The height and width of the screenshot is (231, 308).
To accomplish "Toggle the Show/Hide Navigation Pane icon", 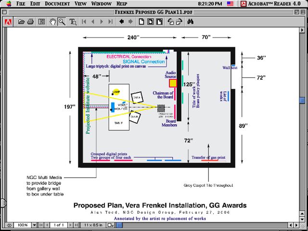I will (41, 22).
